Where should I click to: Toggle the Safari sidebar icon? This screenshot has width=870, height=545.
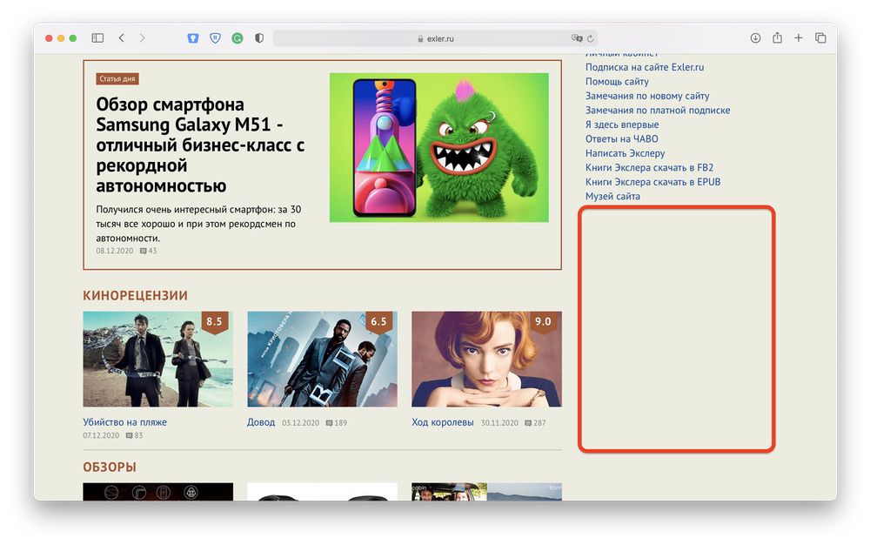click(x=97, y=37)
